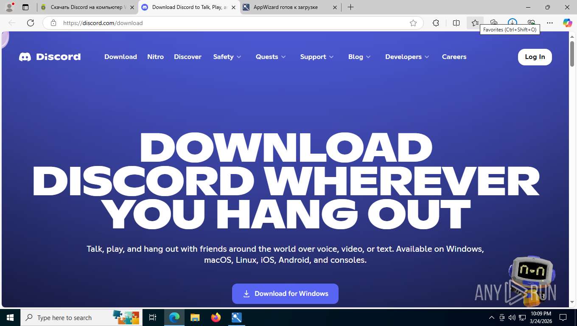The height and width of the screenshot is (326, 577).
Task: Go to the Discover nav link
Action: coord(188,57)
